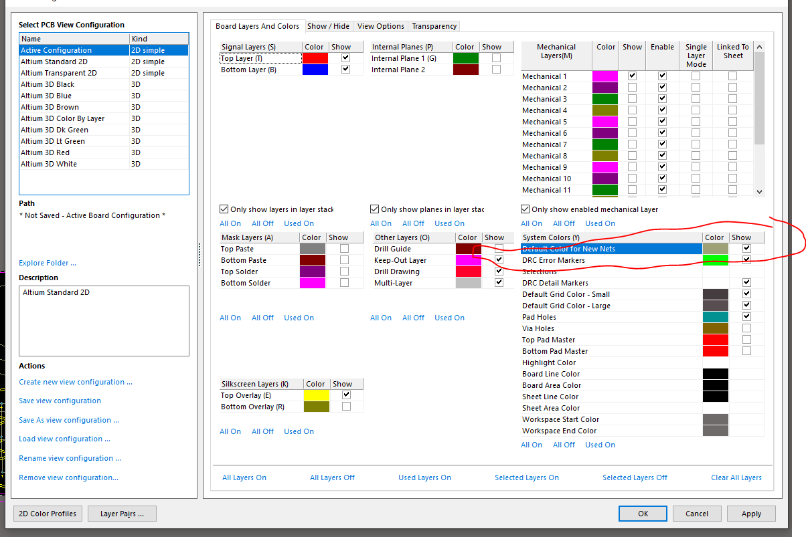Select Altium Transparent 2D configuration

click(104, 73)
